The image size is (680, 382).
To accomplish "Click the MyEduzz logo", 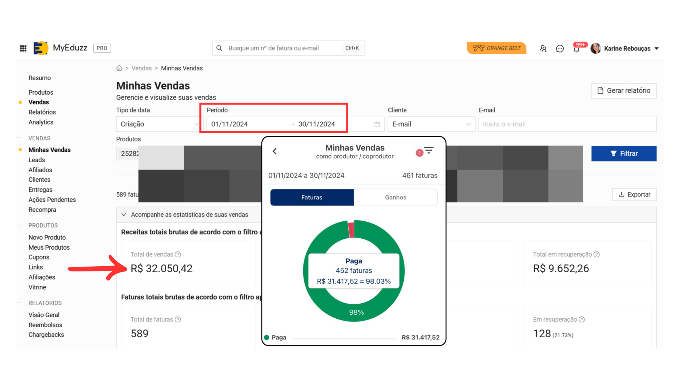I will coord(41,48).
